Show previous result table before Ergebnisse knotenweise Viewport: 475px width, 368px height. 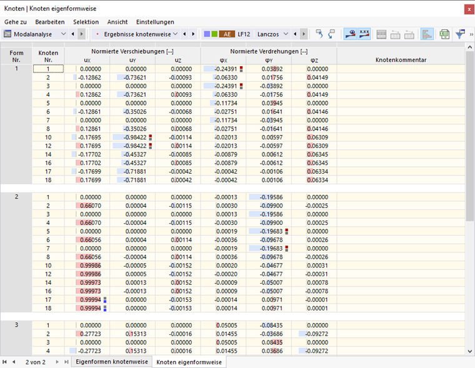[184, 34]
